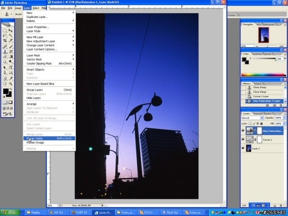288x216 pixels.
Task: Select the Move tool
Action: [11, 31]
